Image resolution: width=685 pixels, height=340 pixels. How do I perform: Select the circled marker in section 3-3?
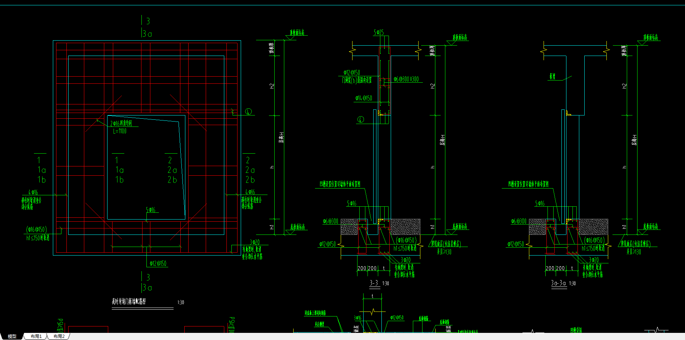[361, 119]
